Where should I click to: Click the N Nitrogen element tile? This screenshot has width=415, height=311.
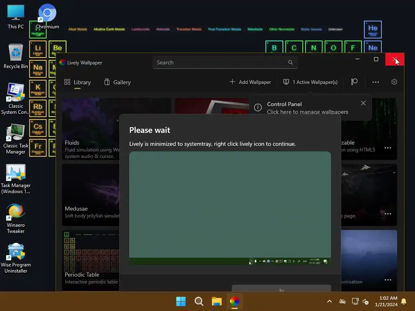[x=314, y=47]
